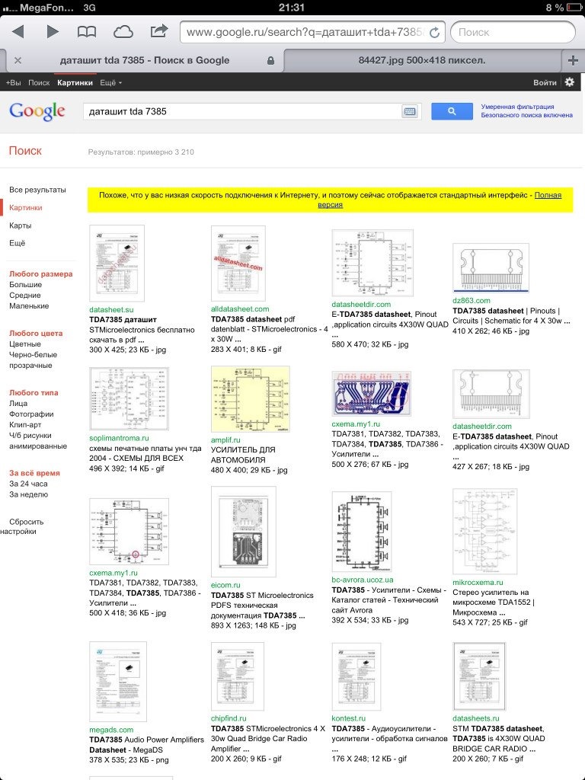
Task: Filter by Цветные images
Action: (25, 344)
